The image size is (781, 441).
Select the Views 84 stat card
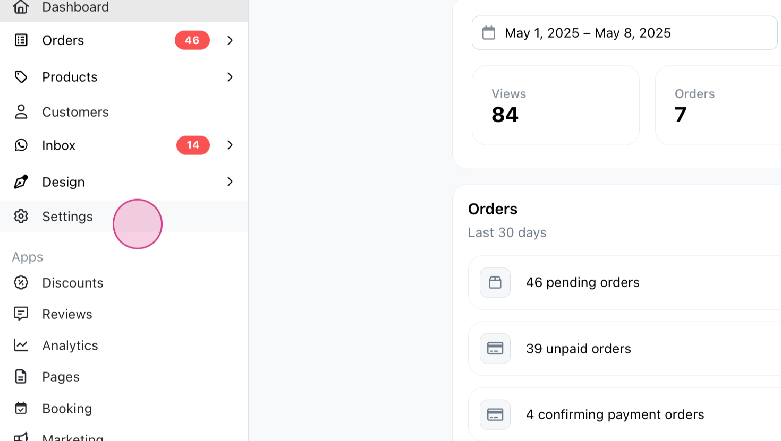tap(556, 105)
